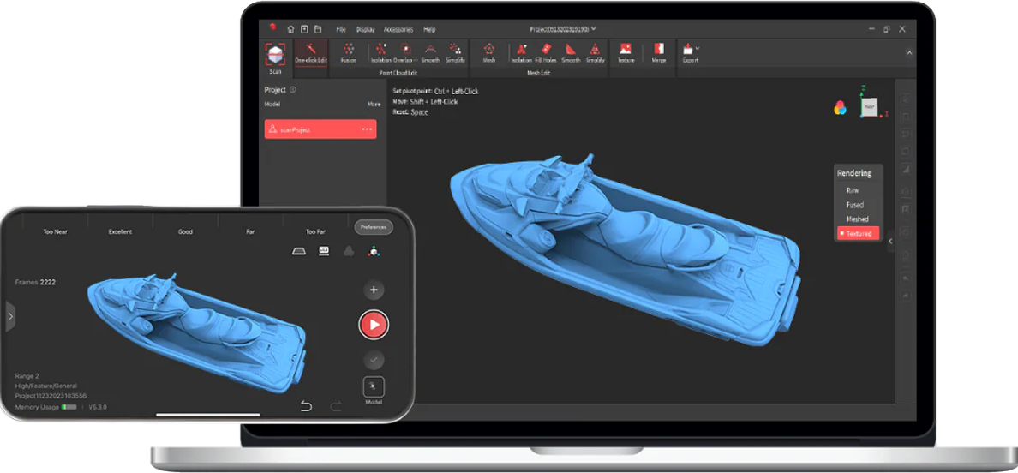Image resolution: width=1018 pixels, height=473 pixels.
Task: Select the Raw rendering option
Action: tap(853, 190)
